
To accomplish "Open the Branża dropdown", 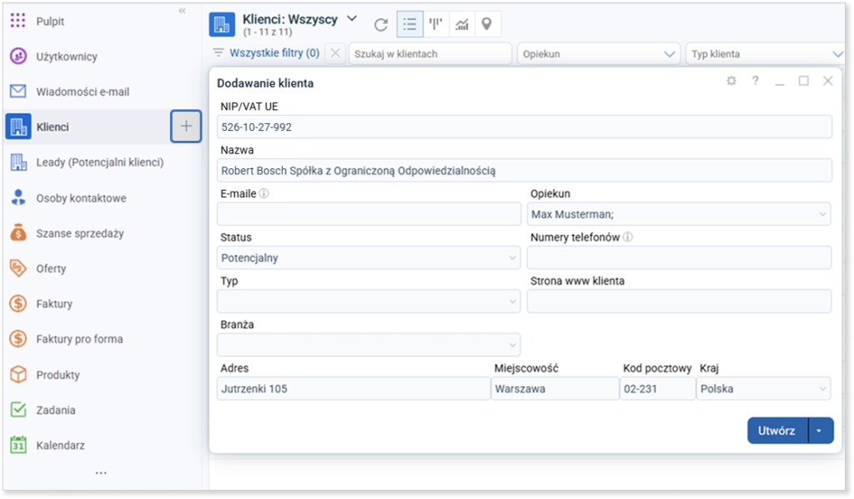I will [369, 345].
